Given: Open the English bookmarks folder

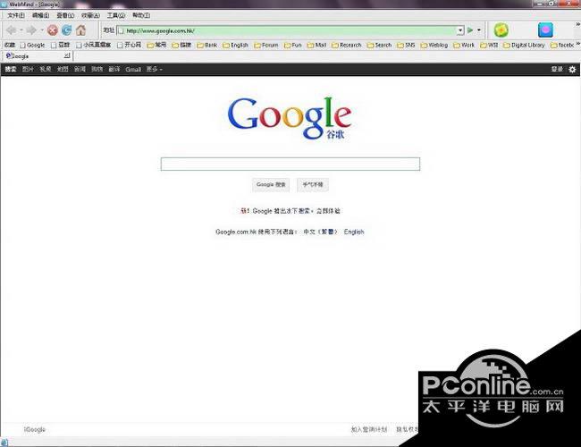Looking at the screenshot, I should [x=235, y=46].
